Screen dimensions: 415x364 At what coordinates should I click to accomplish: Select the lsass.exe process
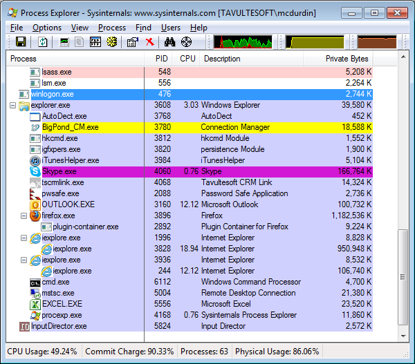tap(57, 72)
